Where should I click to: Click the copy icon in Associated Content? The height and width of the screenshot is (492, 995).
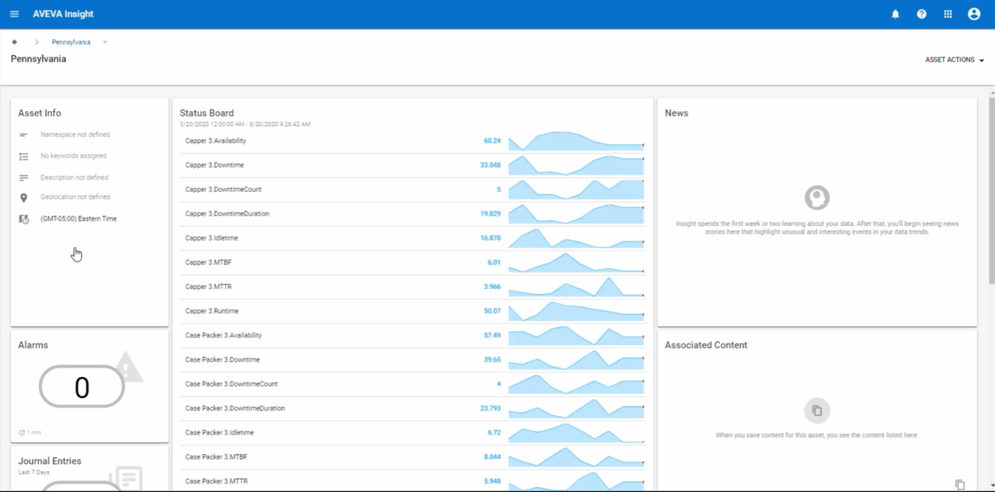point(960,484)
